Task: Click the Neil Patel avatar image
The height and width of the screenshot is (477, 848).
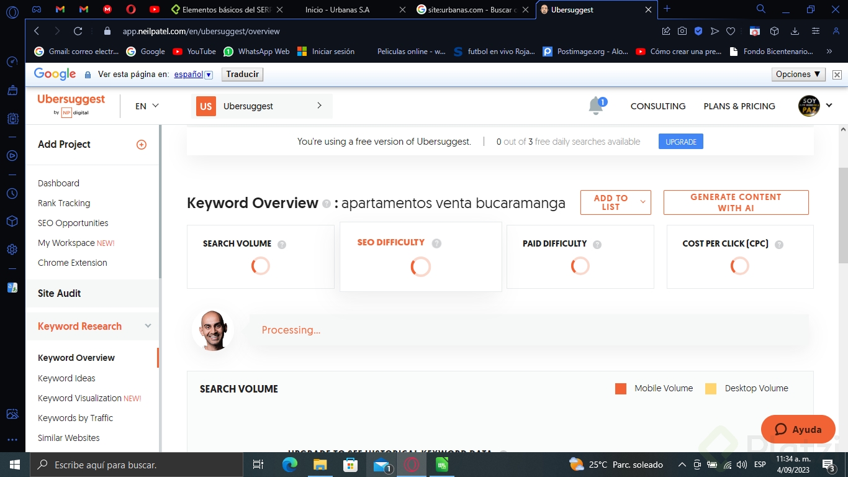Action: pos(213,330)
